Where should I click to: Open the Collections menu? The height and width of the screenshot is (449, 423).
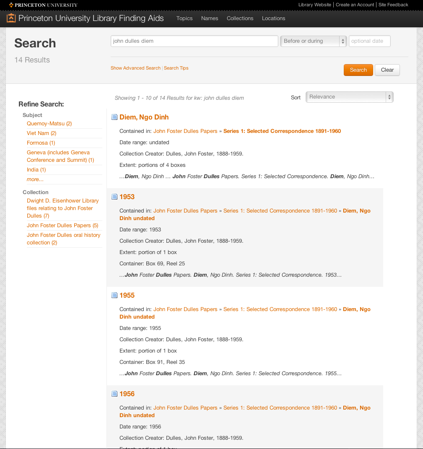click(x=240, y=18)
